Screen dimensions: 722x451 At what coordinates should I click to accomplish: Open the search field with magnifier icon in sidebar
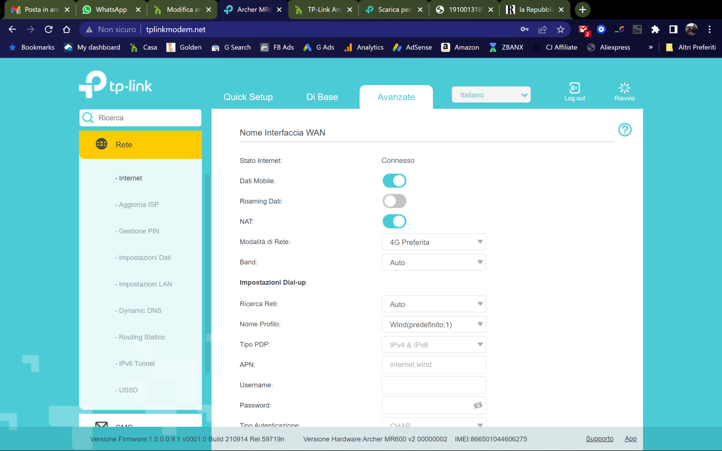click(x=140, y=118)
